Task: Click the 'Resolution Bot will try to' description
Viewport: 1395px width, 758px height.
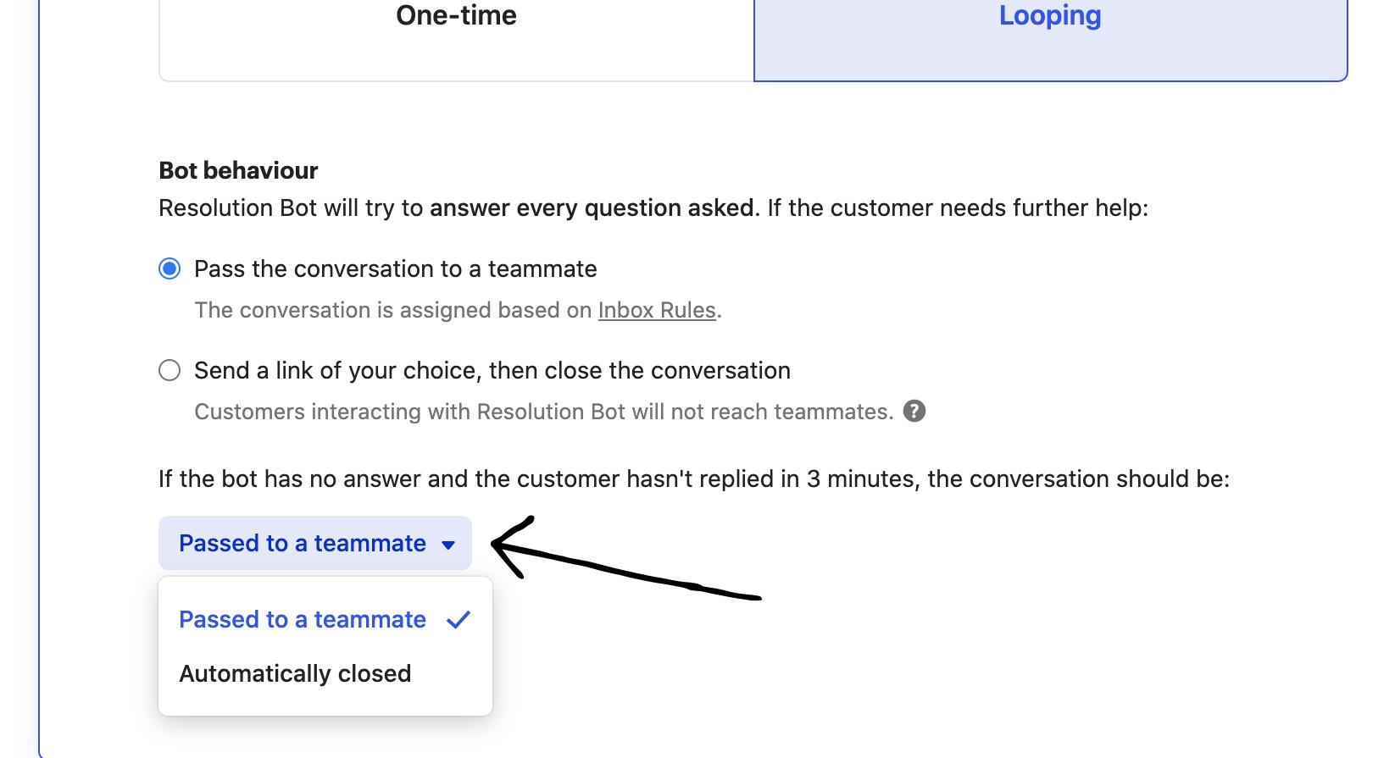Action: (x=291, y=208)
